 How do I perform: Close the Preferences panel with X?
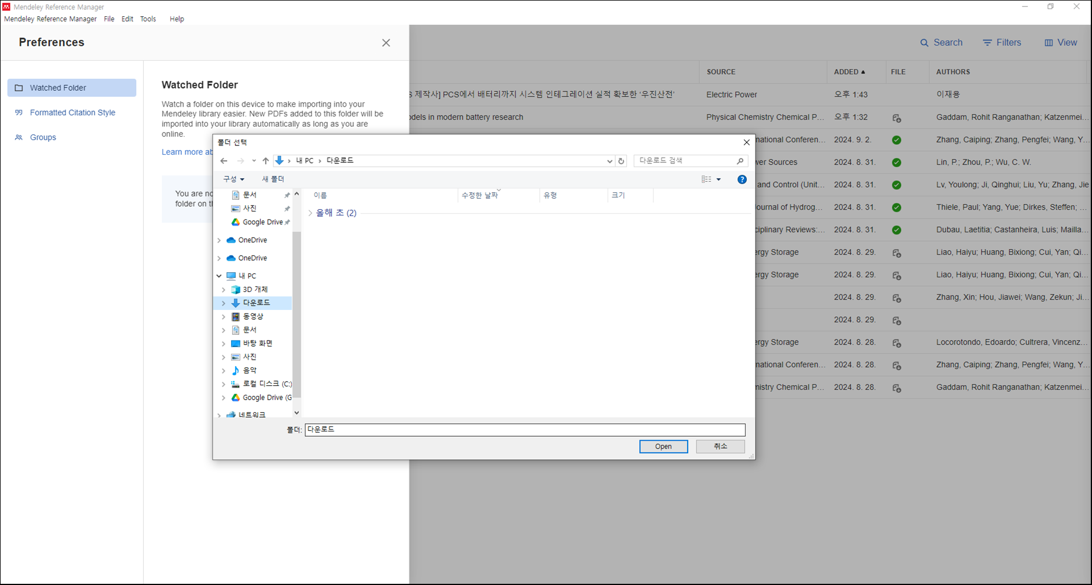(386, 43)
